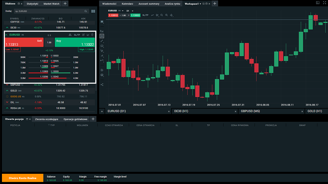Screen dimensions: 328x184
Task: Click the orange Otwórz Konto Realne button
Action: tap(22, 178)
